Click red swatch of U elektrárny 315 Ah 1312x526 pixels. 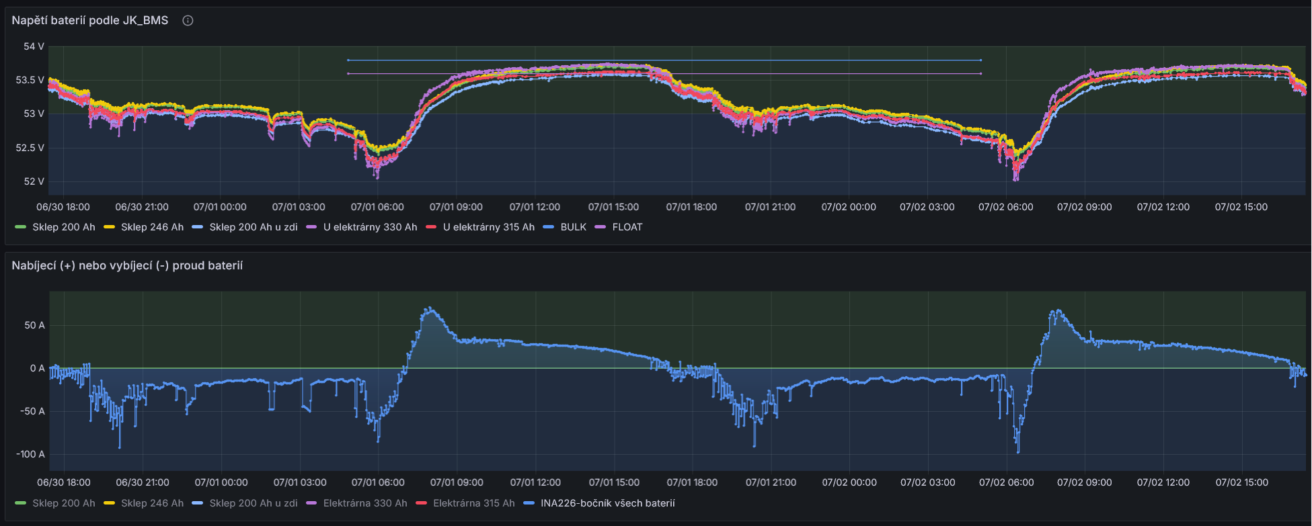pos(431,227)
